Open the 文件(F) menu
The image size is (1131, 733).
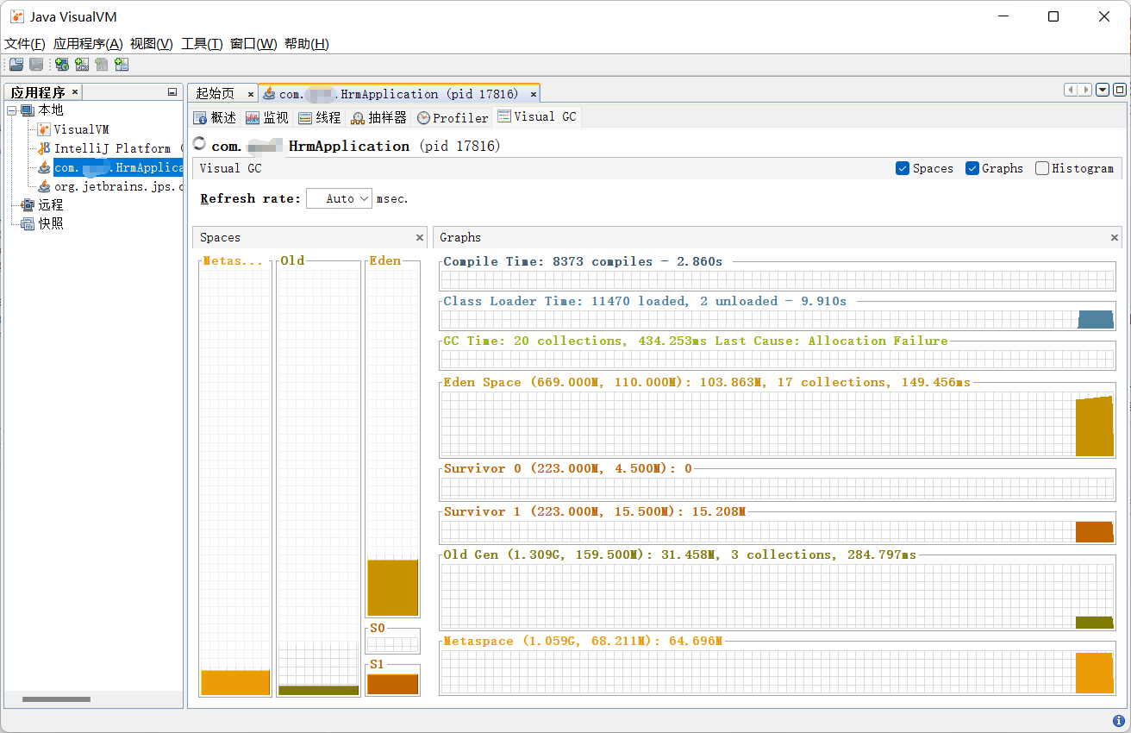25,44
